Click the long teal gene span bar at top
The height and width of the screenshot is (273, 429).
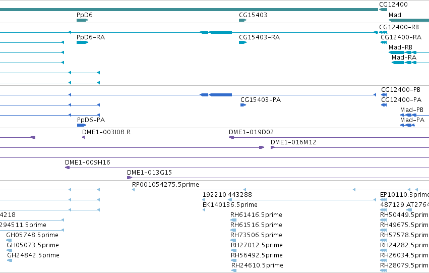189,10
